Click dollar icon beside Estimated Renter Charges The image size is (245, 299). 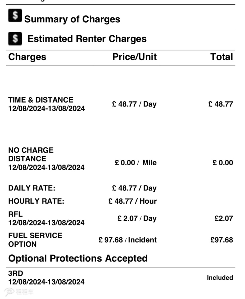point(15,39)
